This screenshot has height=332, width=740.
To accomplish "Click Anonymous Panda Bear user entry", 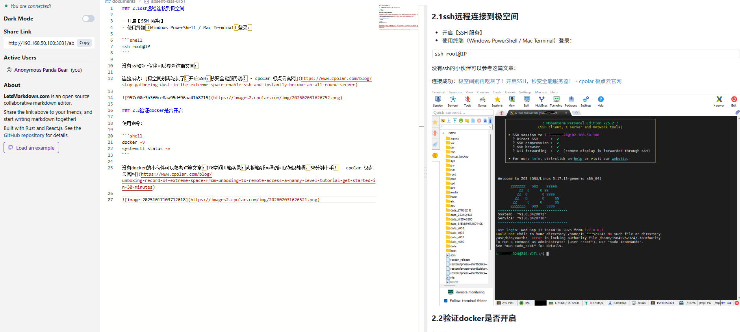I will pos(44,70).
